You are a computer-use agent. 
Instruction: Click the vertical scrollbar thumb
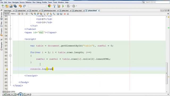[x=167, y=73]
